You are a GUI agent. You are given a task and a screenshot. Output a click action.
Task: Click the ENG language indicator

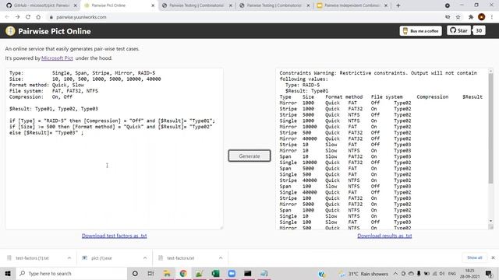(452, 273)
